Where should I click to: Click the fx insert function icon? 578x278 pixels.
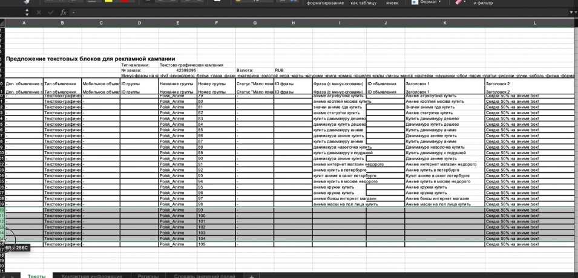pyautogui.click(x=63, y=12)
